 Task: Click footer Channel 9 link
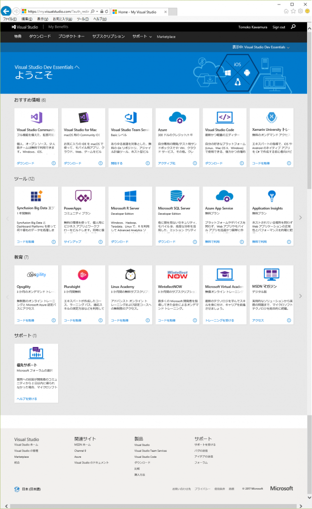point(80,451)
